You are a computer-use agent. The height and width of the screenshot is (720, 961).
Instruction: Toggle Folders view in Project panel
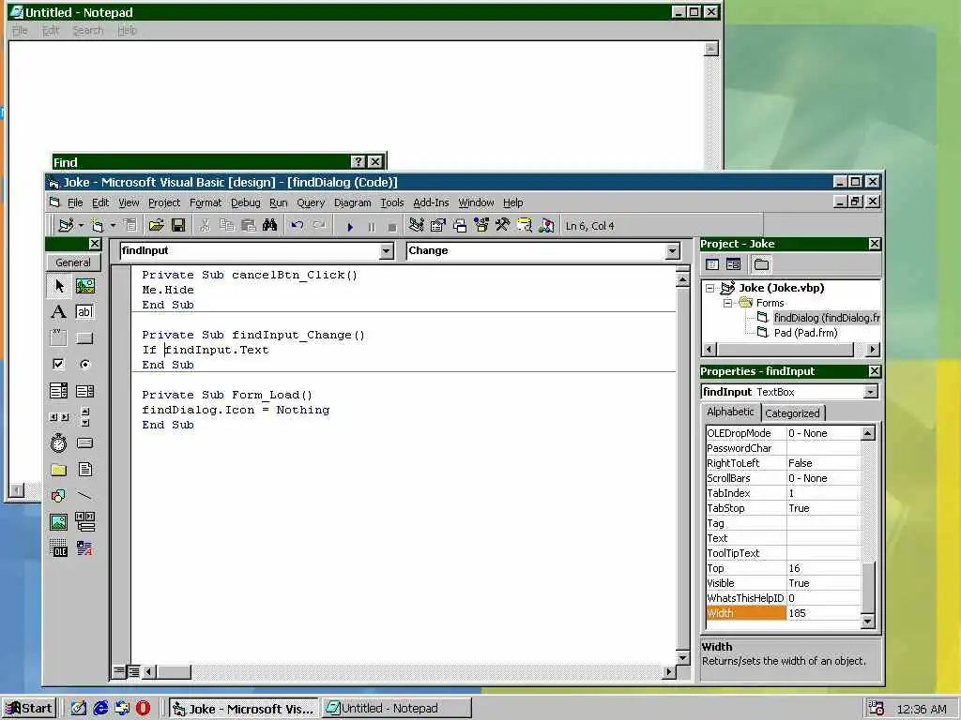tap(761, 264)
